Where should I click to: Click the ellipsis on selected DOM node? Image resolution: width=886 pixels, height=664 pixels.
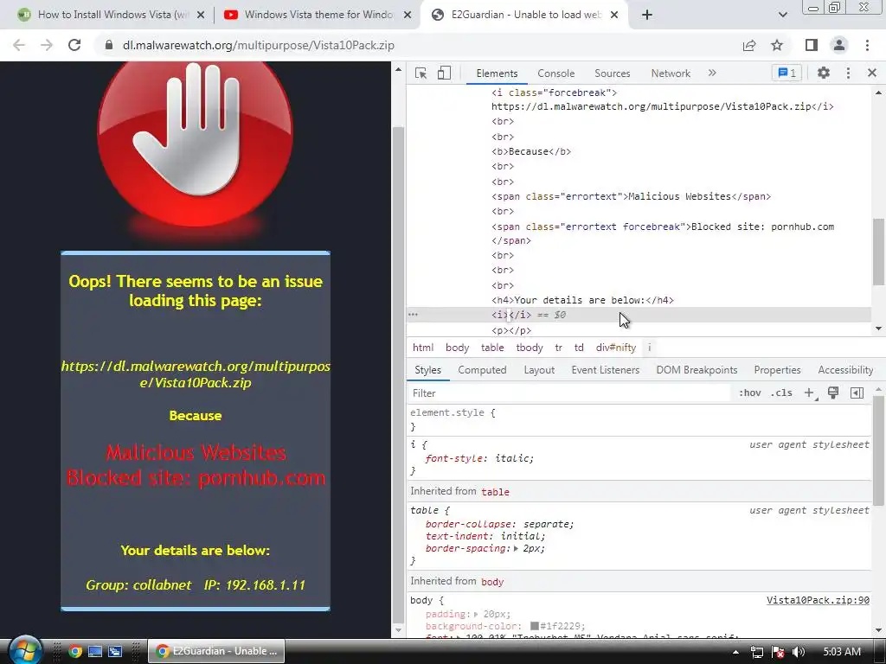pos(413,315)
